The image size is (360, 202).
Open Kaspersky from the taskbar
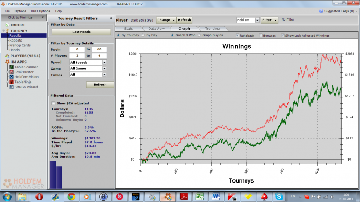pos(232,197)
